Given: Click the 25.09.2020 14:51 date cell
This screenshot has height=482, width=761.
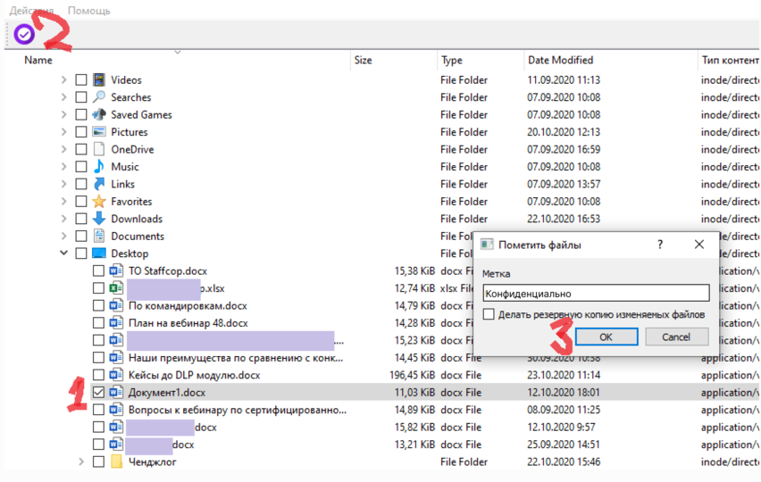Looking at the screenshot, I should pos(564,445).
